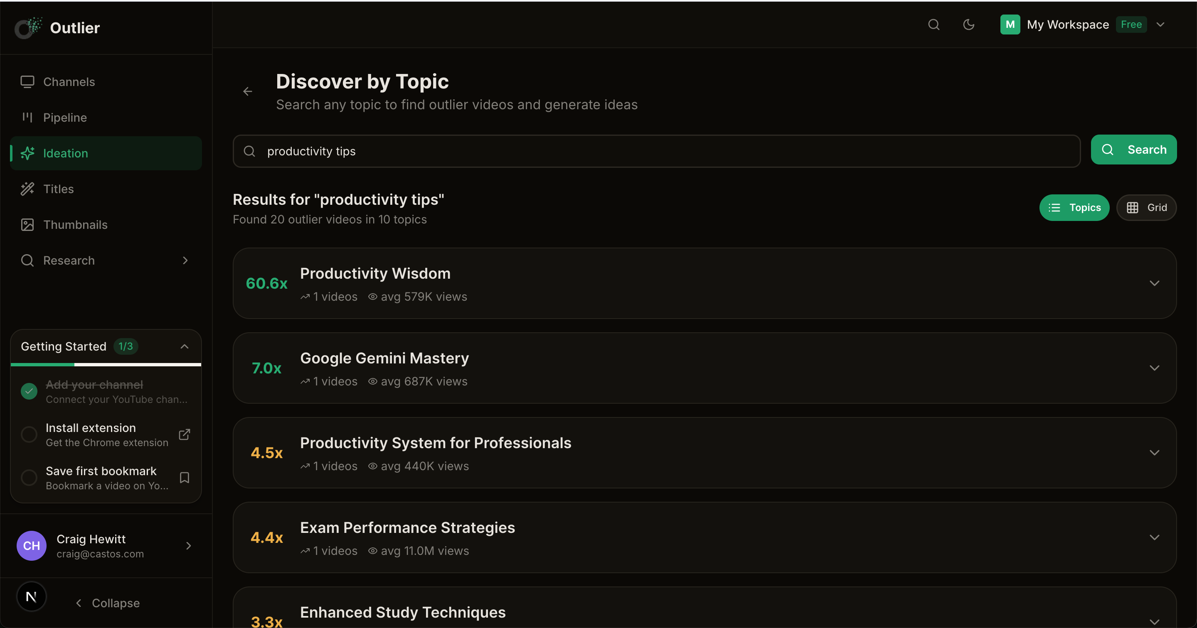Screen dimensions: 1197x628
Task: Click Collapse to hide the sidebar
Action: coord(107,603)
